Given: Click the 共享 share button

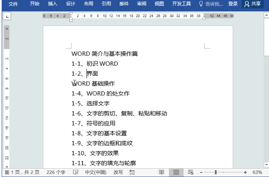Looking at the screenshot, I should (253, 4).
